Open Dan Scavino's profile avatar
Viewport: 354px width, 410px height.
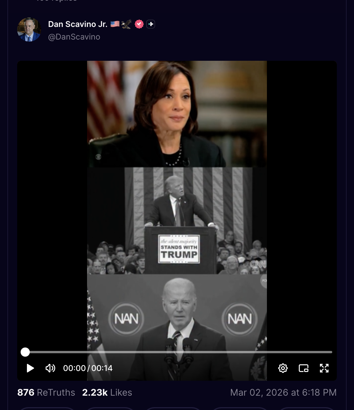(x=29, y=30)
